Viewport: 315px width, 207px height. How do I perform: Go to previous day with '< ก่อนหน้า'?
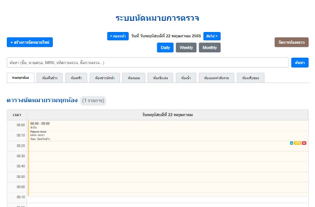point(117,36)
